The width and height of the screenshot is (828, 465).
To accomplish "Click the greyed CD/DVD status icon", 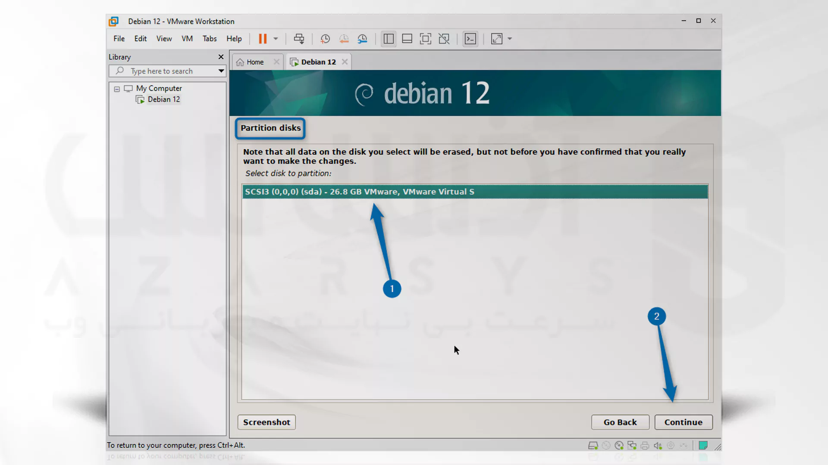I will (606, 446).
